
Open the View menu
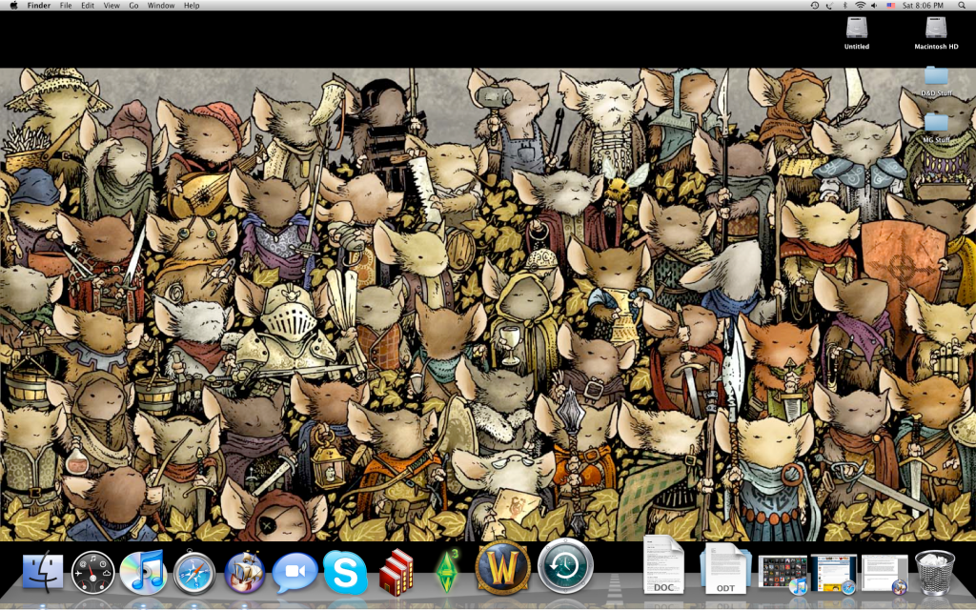pyautogui.click(x=112, y=5)
